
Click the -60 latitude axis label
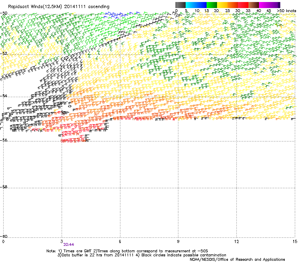[4, 236]
